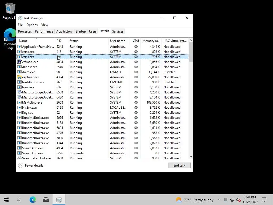Click the lsass.exe process icon
The height and width of the screenshot is (205, 273).
tap(19, 87)
